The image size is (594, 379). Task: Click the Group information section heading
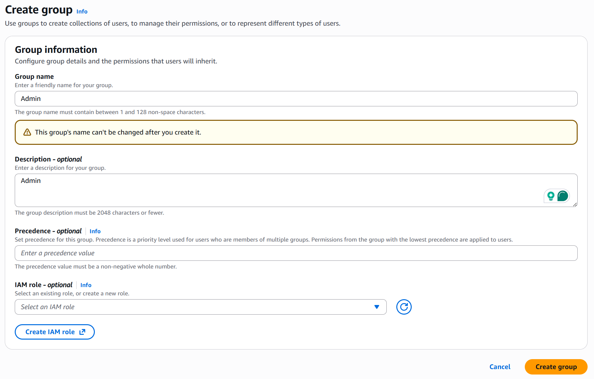click(x=56, y=50)
